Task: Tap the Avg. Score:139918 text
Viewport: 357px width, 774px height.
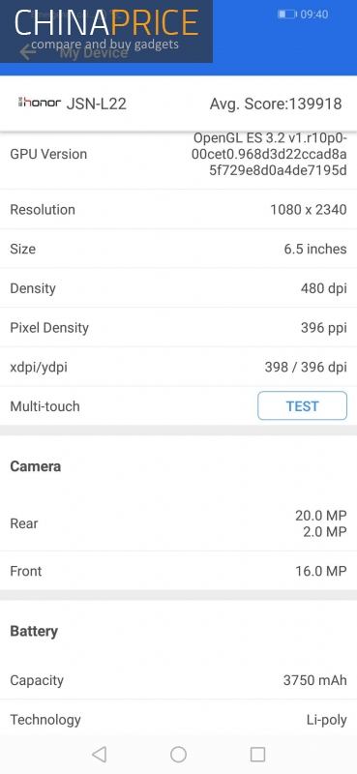Action: click(x=276, y=104)
